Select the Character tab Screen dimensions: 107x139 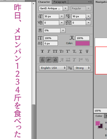(44, 2)
